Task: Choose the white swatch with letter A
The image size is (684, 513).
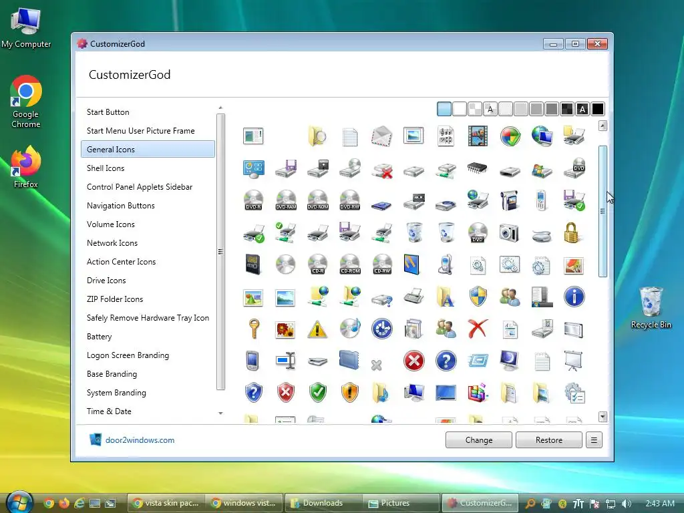Action: click(490, 109)
